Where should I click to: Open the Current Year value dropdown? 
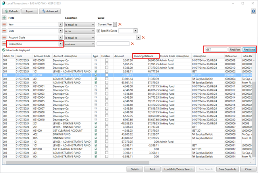click(x=115, y=24)
